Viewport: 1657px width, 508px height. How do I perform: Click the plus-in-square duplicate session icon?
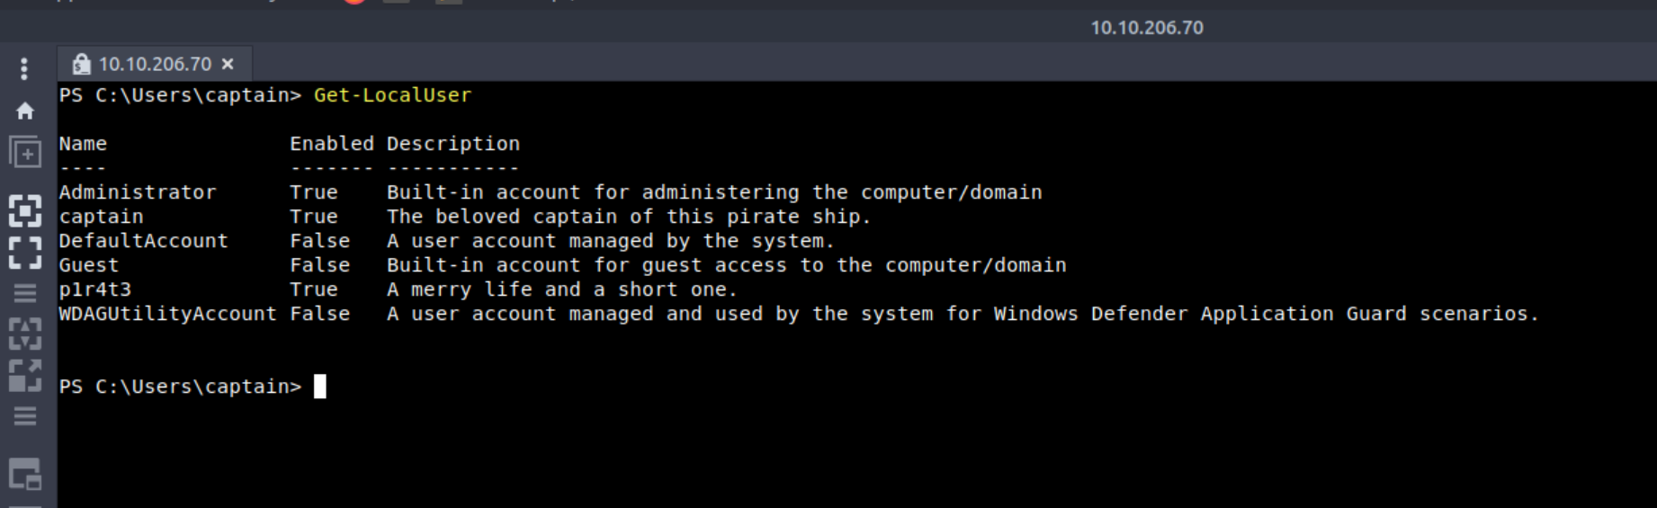pos(25,153)
